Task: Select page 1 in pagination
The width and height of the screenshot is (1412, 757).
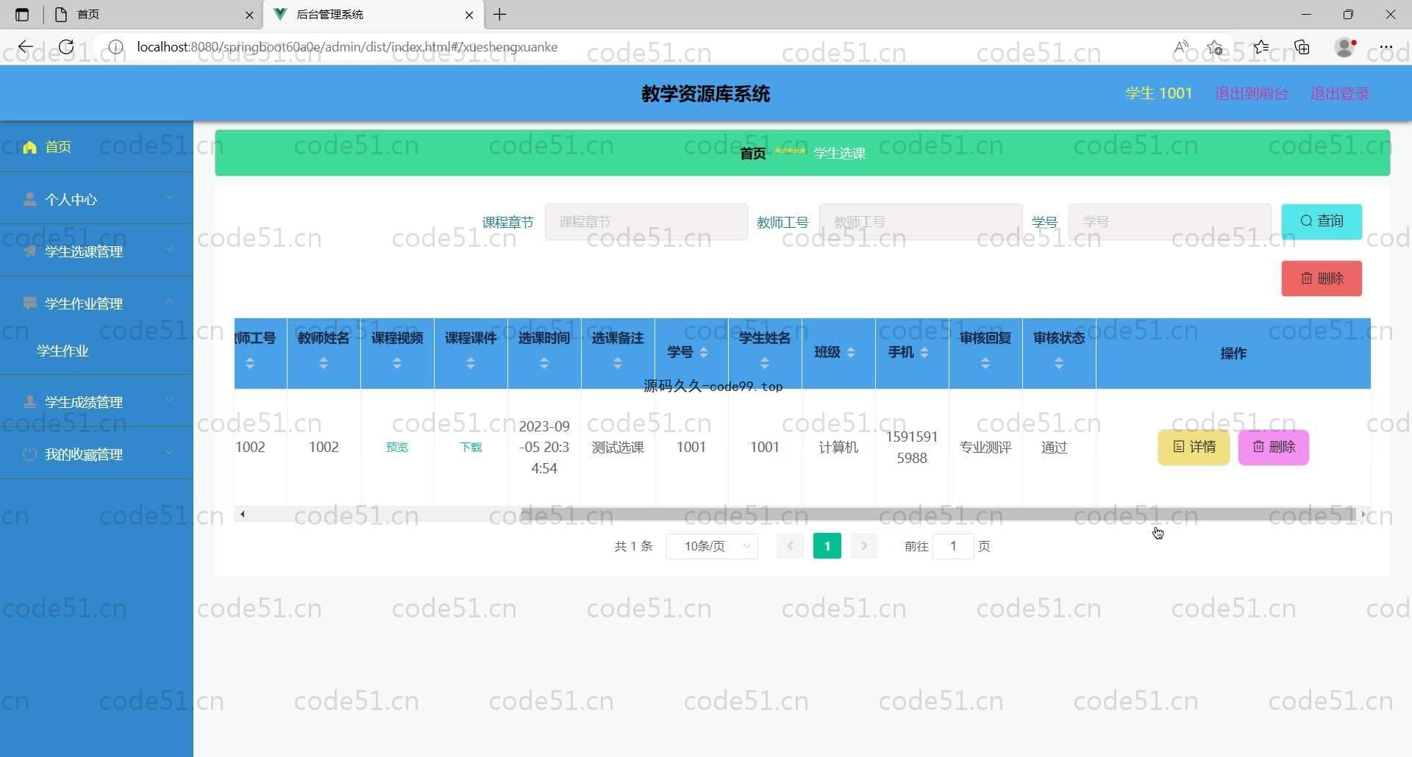Action: [827, 546]
